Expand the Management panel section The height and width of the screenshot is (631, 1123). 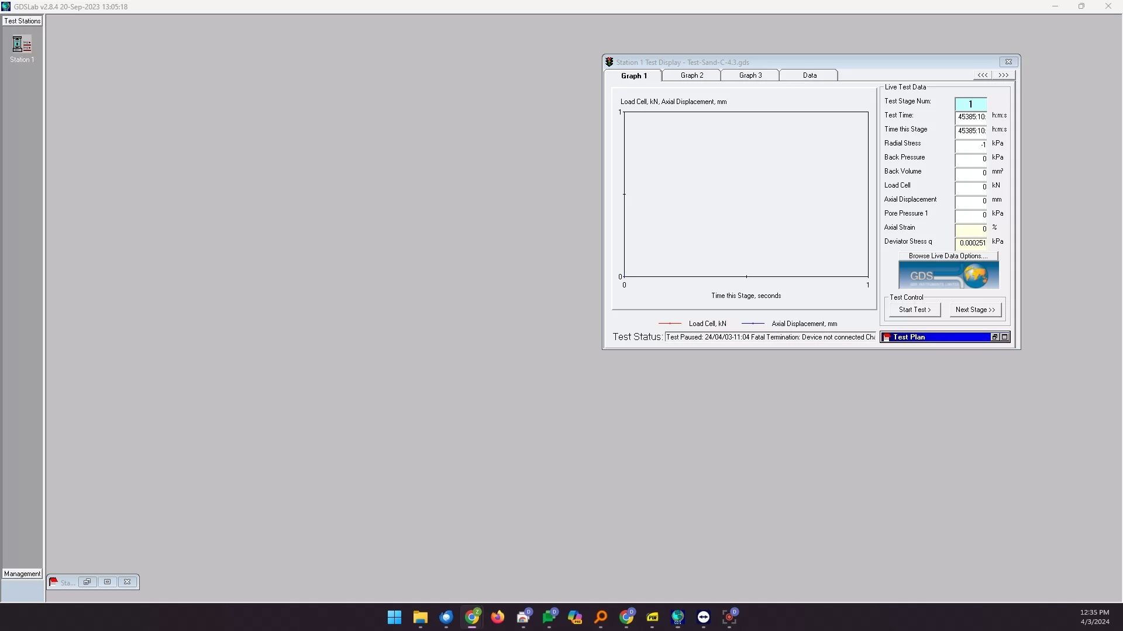[22, 574]
